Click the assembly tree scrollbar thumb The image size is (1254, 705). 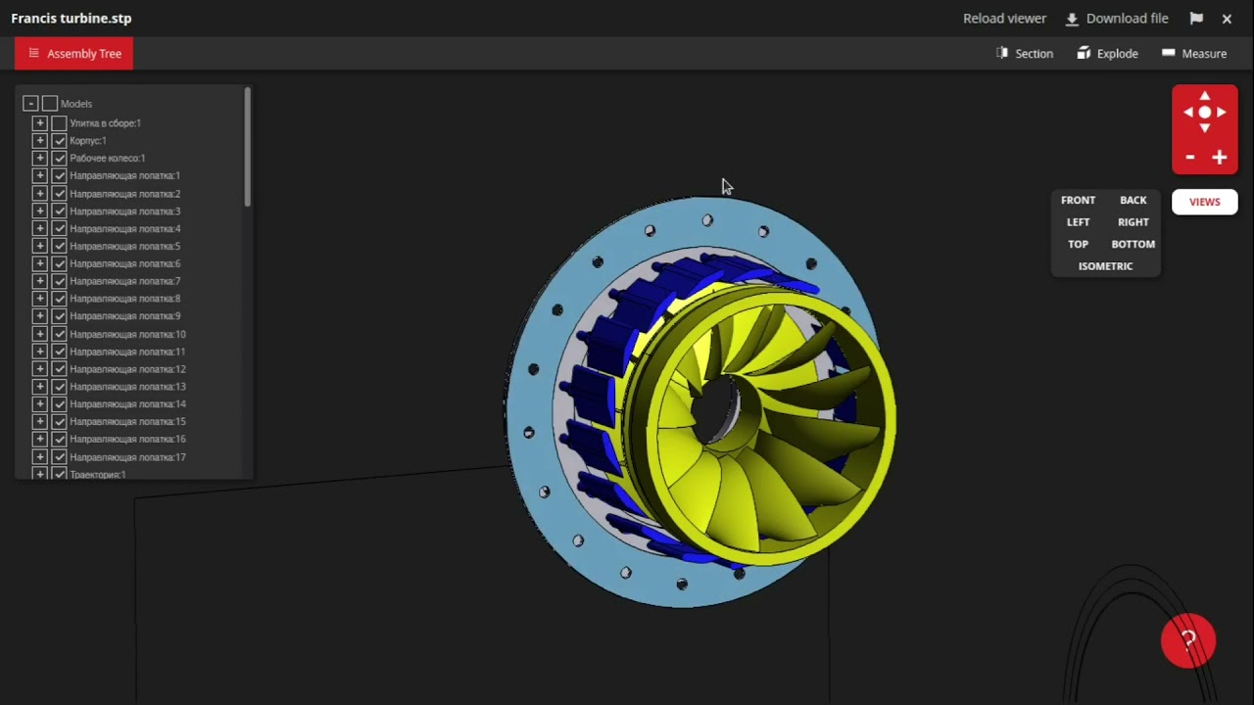point(248,147)
